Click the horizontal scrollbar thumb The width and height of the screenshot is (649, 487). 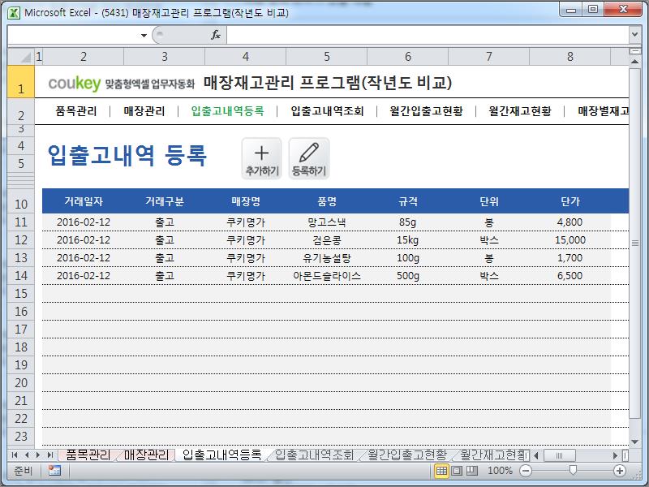[559, 455]
